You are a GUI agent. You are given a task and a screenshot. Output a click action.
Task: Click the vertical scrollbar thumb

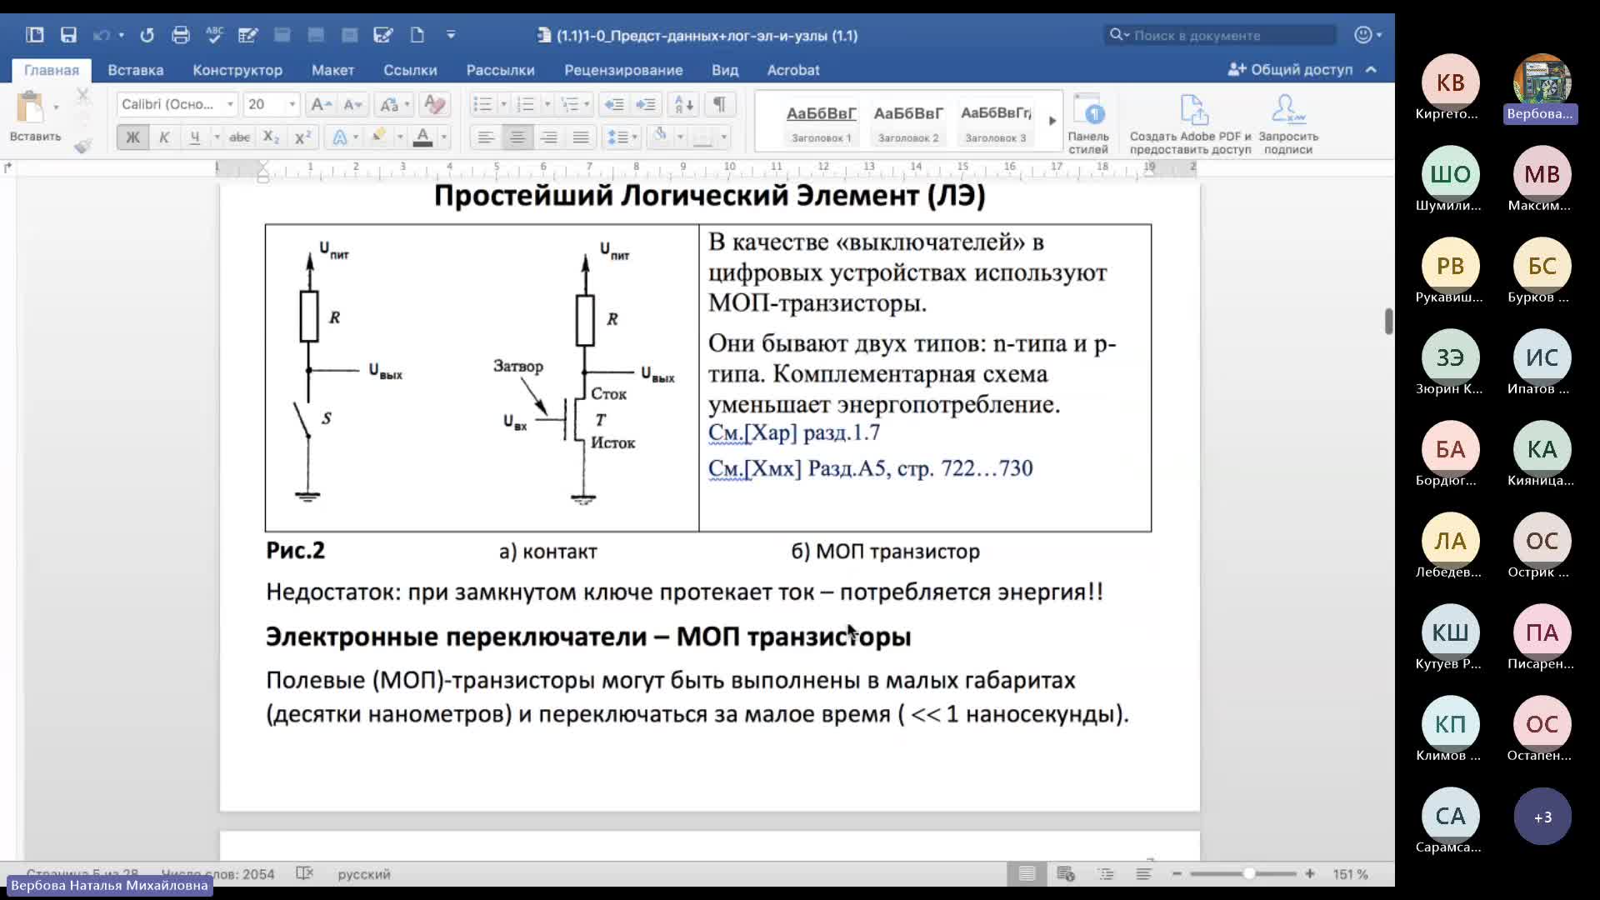[x=1388, y=321]
